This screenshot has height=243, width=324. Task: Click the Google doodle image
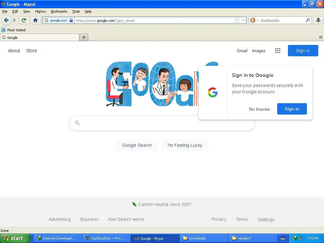152,84
